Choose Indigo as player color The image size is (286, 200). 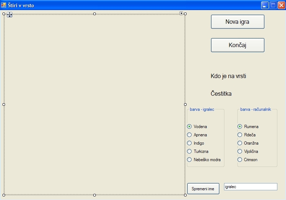[189, 143]
